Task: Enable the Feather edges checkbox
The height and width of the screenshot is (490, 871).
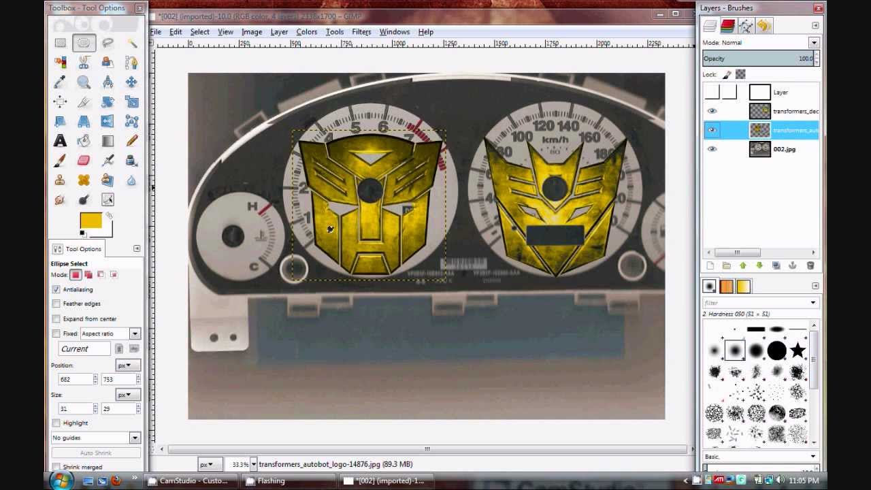Action: pos(56,304)
